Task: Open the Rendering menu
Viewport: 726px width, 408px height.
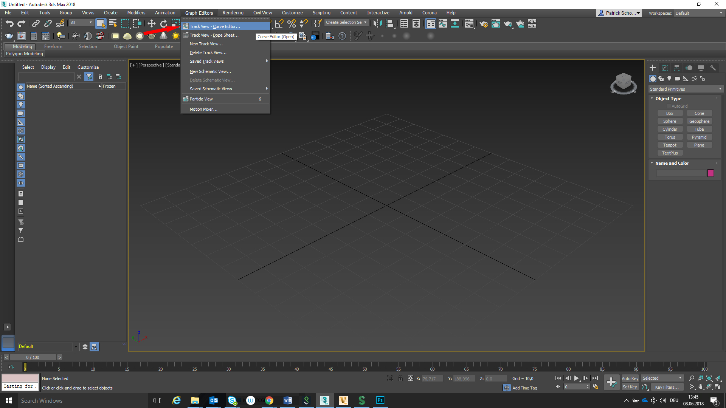Action: click(x=233, y=13)
